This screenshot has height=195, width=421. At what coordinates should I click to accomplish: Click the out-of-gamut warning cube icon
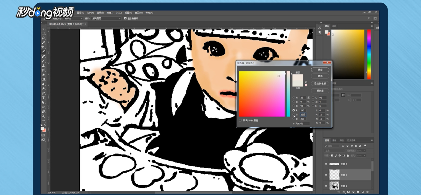306,82
